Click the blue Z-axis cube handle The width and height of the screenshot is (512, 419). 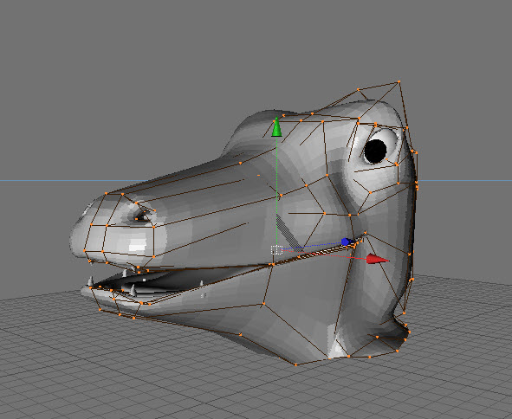click(x=347, y=242)
